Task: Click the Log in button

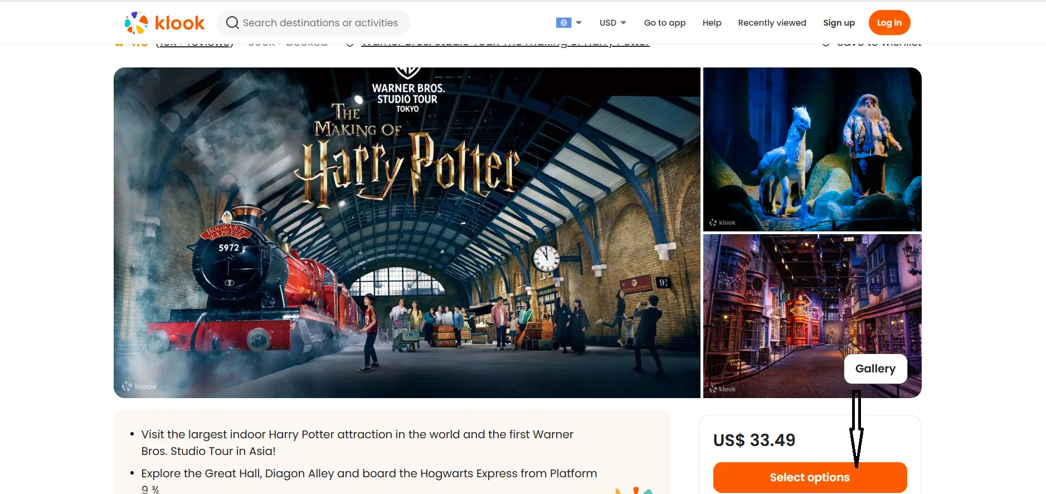Action: point(889,23)
